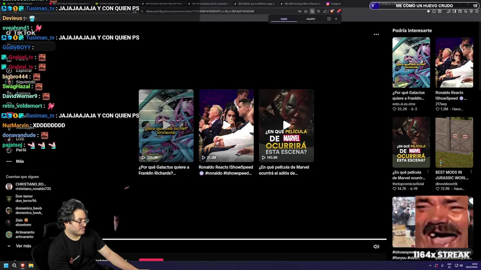
Task: Open Brave browser from taskbar
Action: 23,265
